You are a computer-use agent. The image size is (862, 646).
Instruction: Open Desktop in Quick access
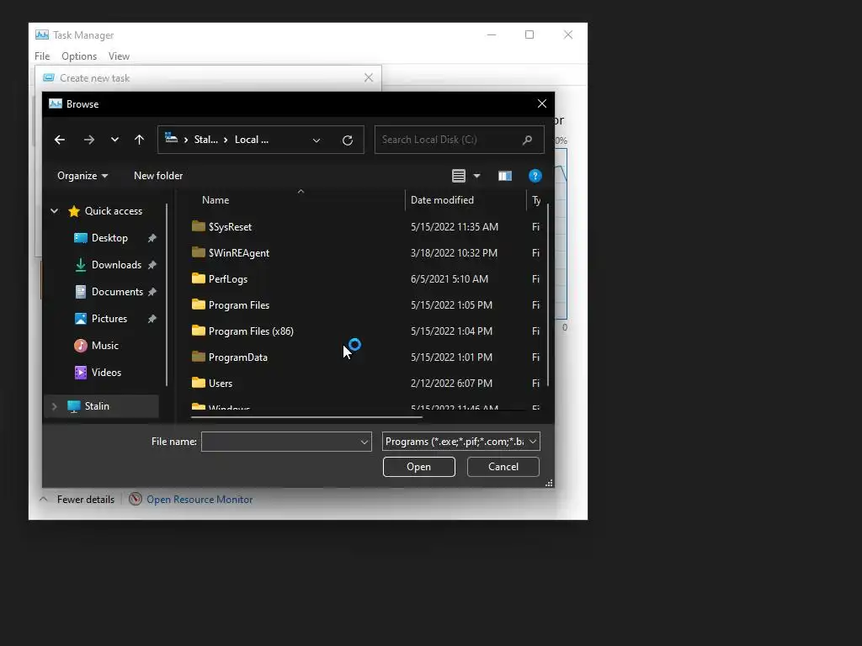tap(109, 238)
